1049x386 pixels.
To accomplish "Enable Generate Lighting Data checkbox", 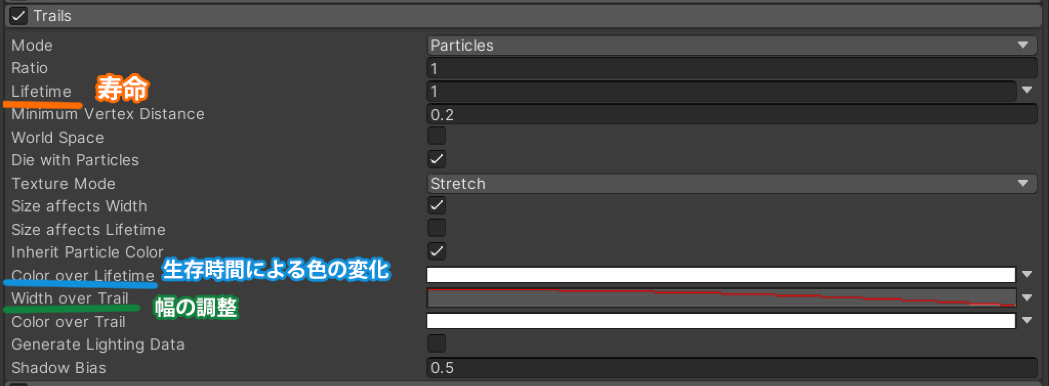I will 437,344.
